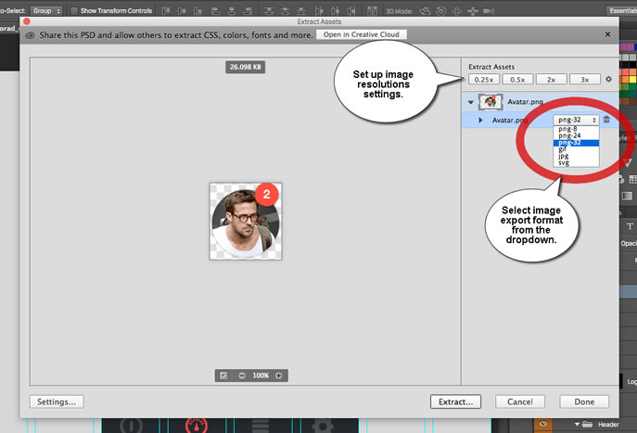
Task: Open the Group auto-select dropdown
Action: click(46, 10)
